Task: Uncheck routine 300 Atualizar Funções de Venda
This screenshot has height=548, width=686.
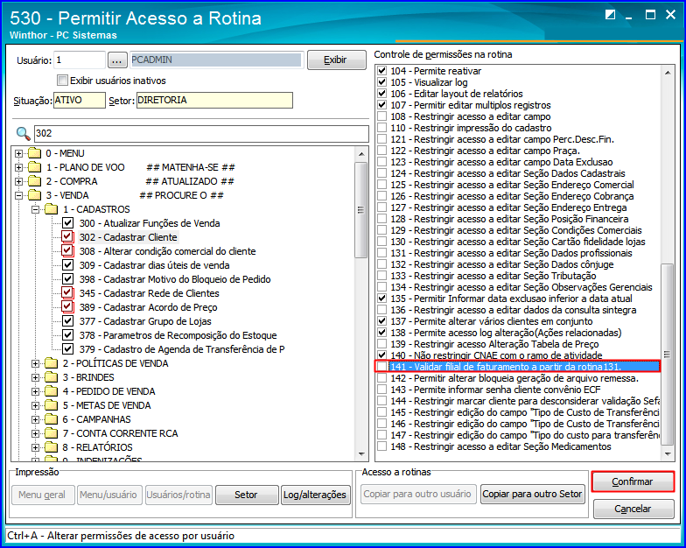Action: point(67,223)
